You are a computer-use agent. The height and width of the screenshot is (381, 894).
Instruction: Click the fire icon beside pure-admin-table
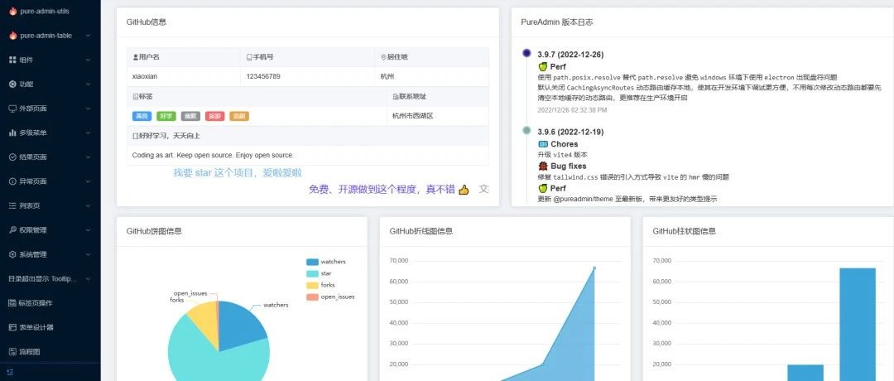(x=12, y=36)
